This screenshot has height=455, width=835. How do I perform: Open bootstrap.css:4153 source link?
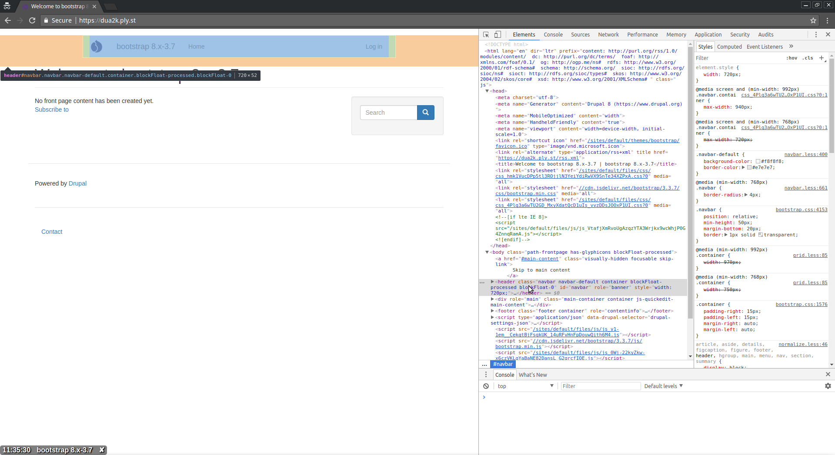[802, 209]
